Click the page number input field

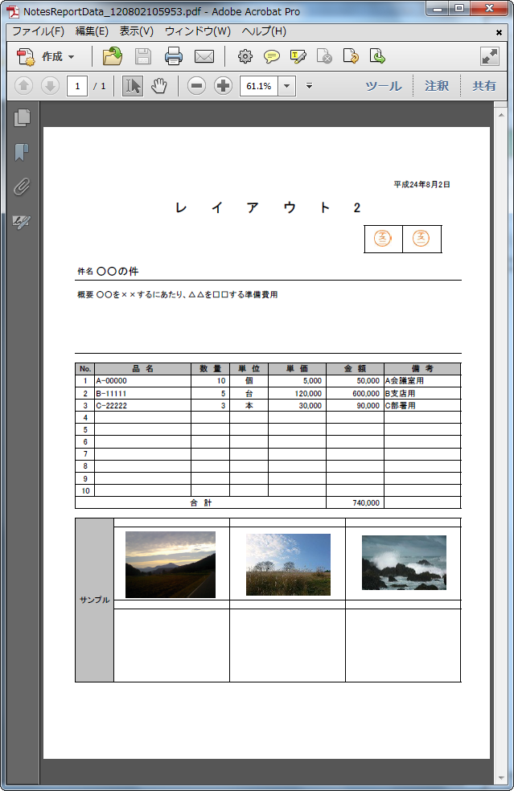[77, 86]
